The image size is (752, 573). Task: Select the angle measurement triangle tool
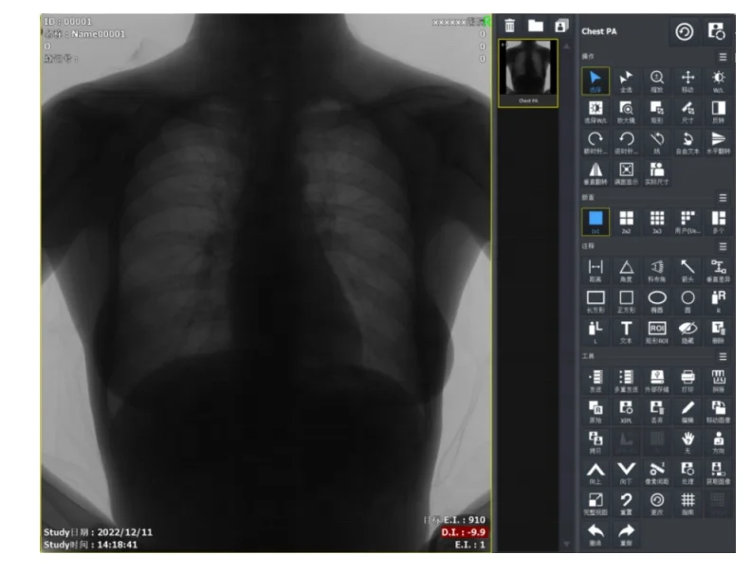[x=626, y=270]
